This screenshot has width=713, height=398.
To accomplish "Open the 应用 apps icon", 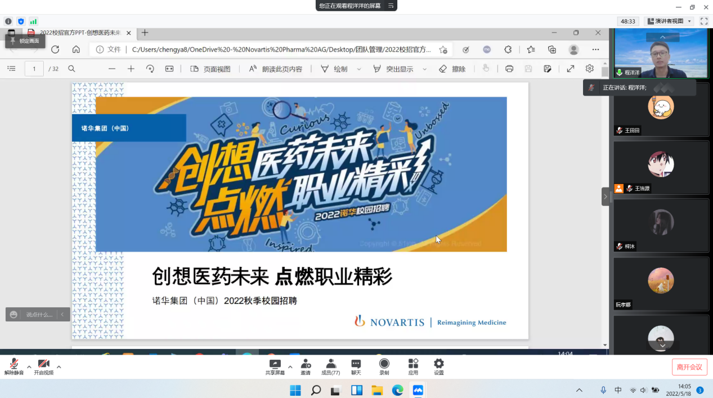I will tap(413, 366).
